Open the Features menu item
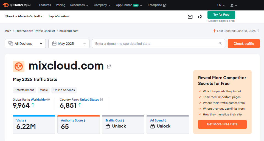264x141 pixels. pos(45,5)
